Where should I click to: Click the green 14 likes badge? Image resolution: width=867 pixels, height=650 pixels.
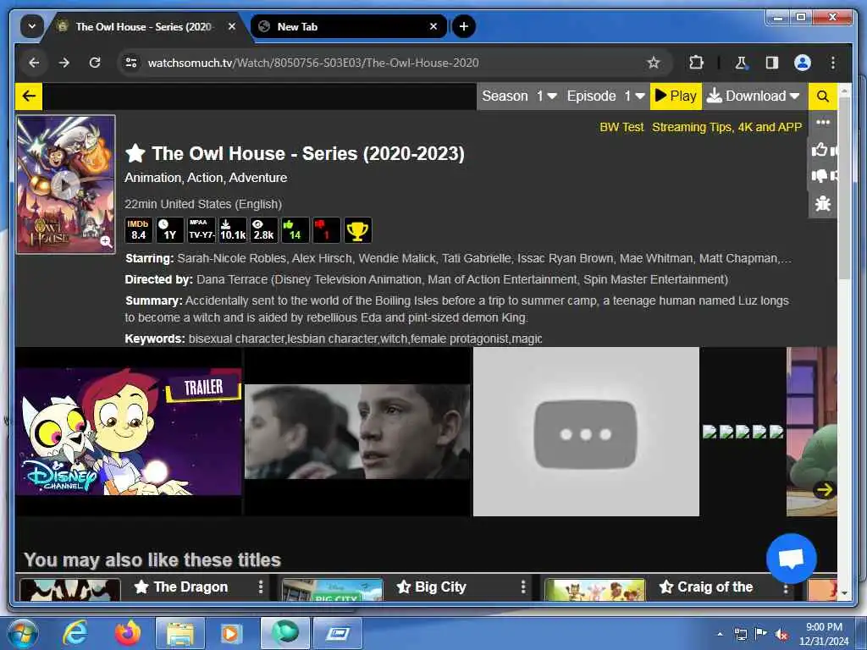[295, 230]
